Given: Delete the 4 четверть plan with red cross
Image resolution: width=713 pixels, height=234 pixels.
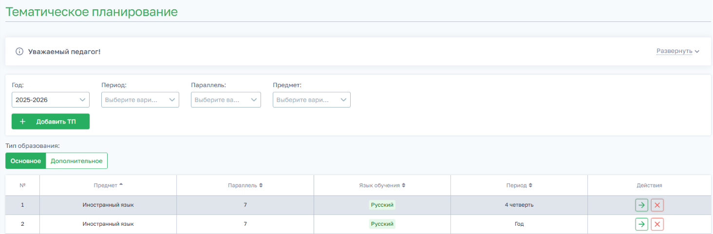Looking at the screenshot, I should pos(657,205).
